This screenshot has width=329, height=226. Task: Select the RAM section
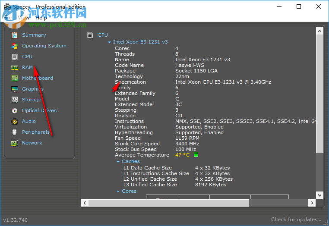pos(27,67)
